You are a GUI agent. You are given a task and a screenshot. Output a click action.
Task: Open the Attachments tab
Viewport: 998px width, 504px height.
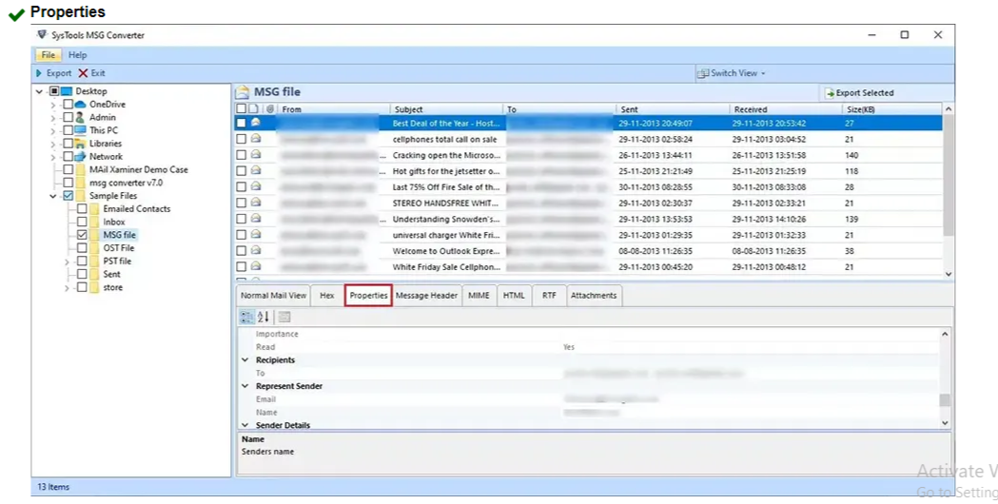[594, 296]
